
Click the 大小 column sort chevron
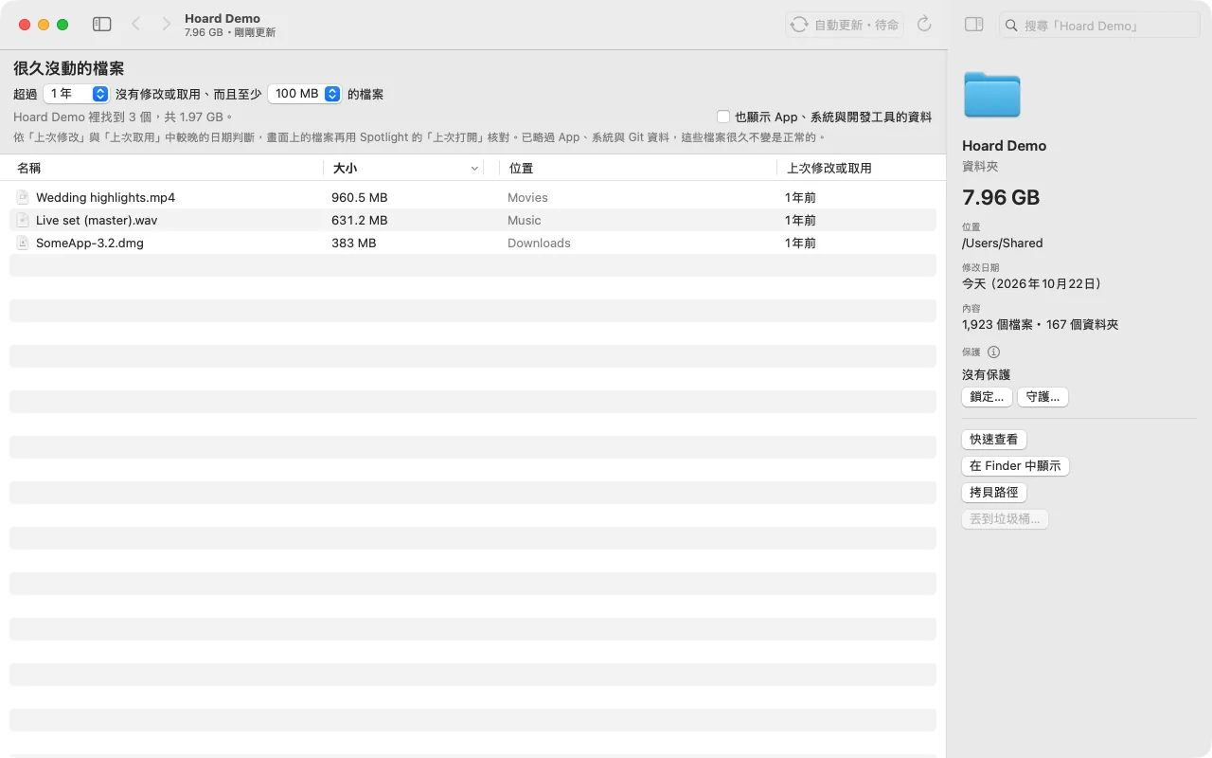click(x=474, y=169)
